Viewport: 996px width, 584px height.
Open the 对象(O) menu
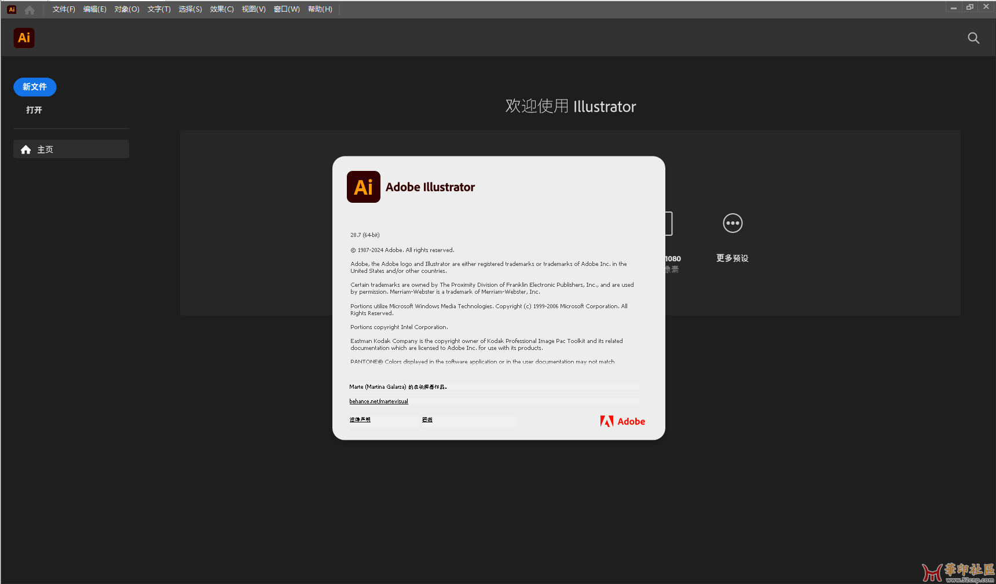coord(127,9)
